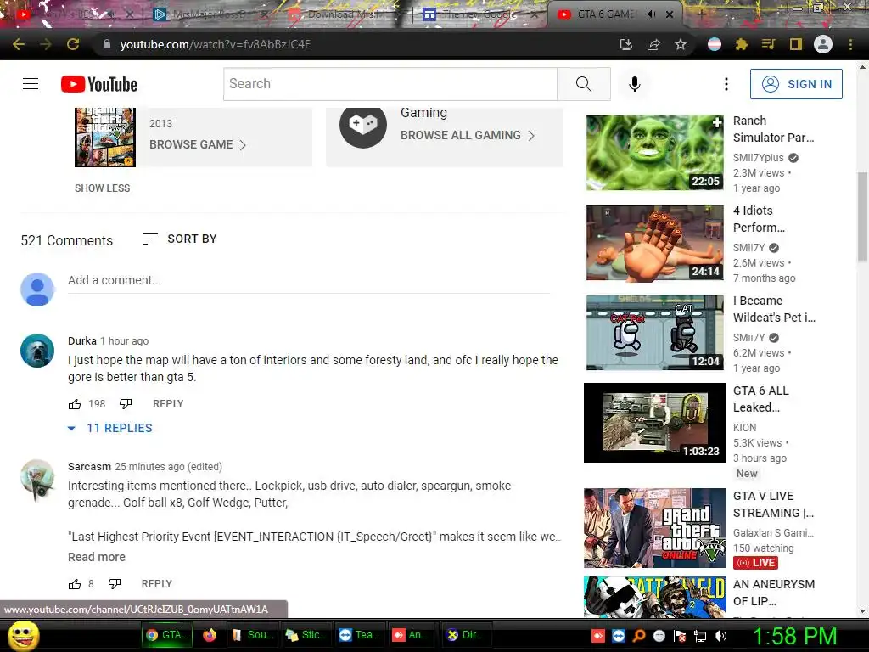Open GTA 6 ALL Leaked video title

click(x=761, y=399)
